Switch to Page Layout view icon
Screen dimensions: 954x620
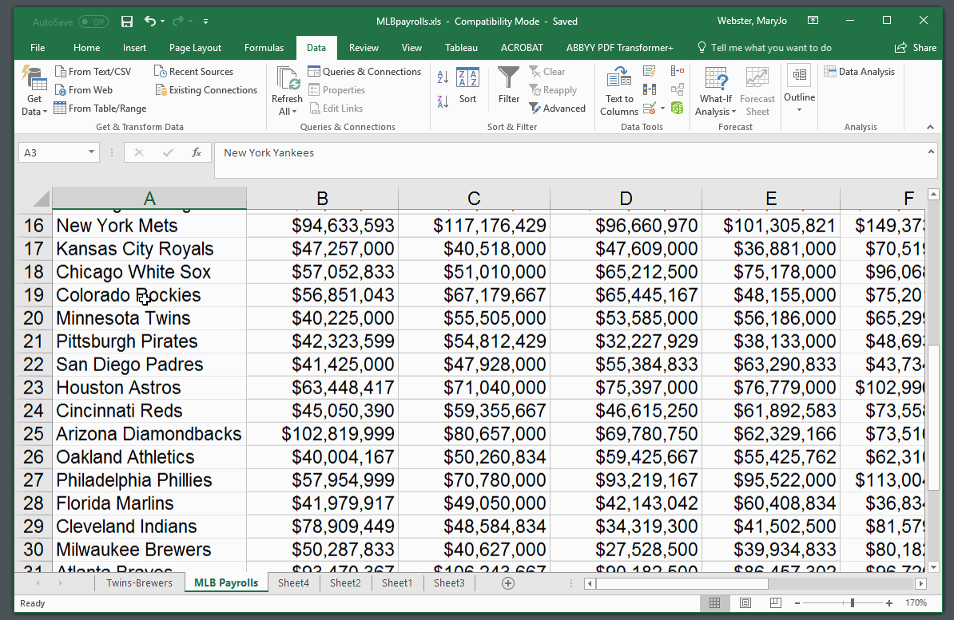point(745,603)
